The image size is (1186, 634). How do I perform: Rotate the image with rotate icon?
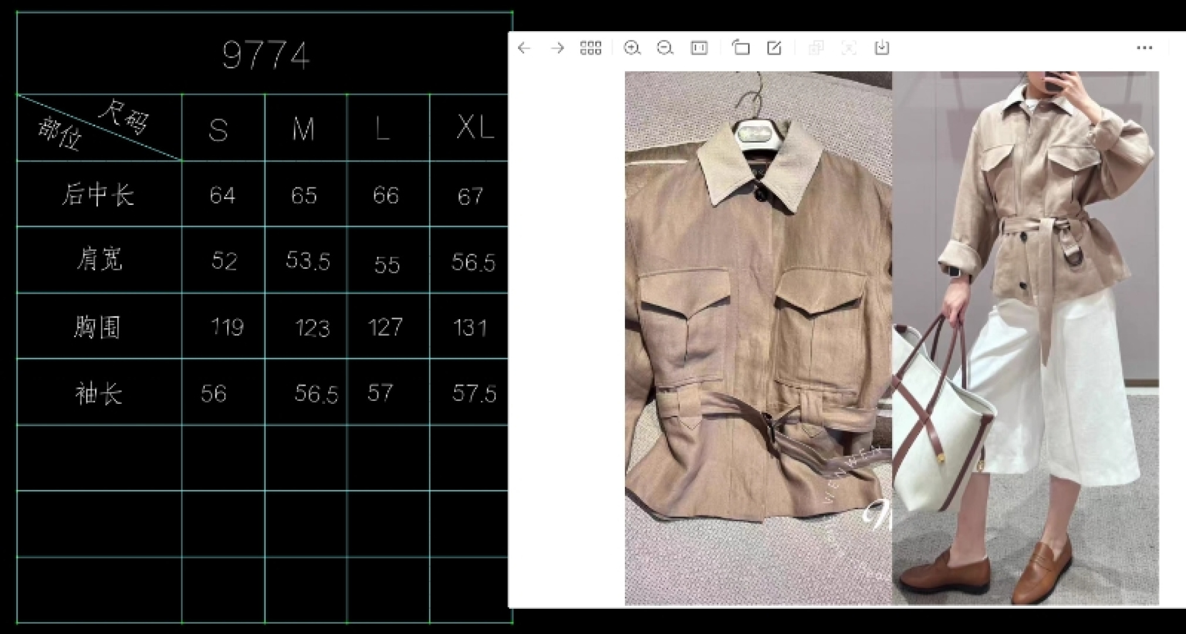click(741, 48)
